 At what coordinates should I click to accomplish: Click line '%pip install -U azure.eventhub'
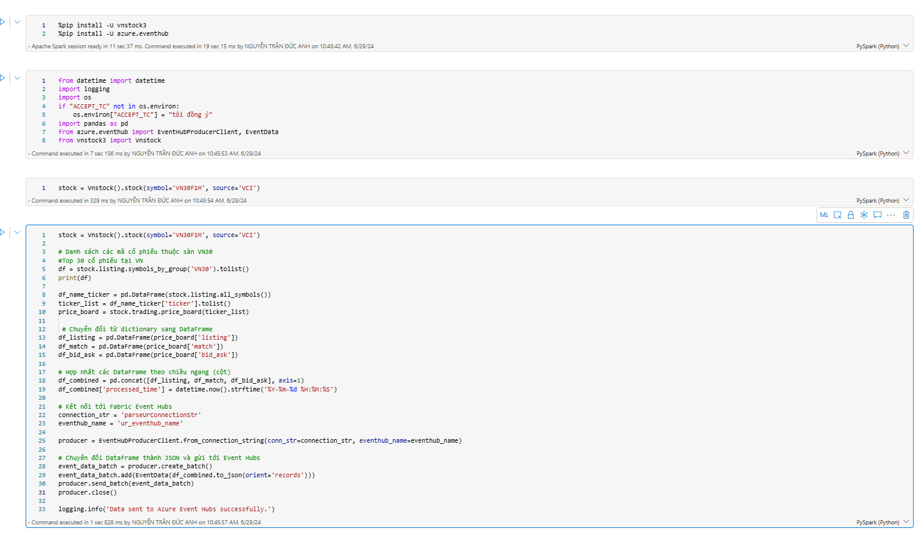pyautogui.click(x=113, y=34)
